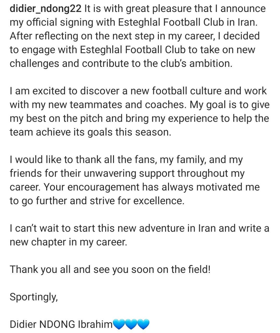The height and width of the screenshot is (333, 280).
Task: Select the "Thank you all" farewell line
Action: pos(110,270)
